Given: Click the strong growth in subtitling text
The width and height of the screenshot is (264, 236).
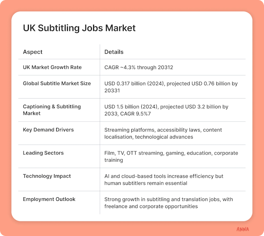Looking at the screenshot, I should pyautogui.click(x=169, y=203).
